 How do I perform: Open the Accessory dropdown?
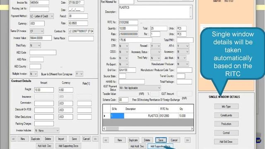(x=183, y=52)
